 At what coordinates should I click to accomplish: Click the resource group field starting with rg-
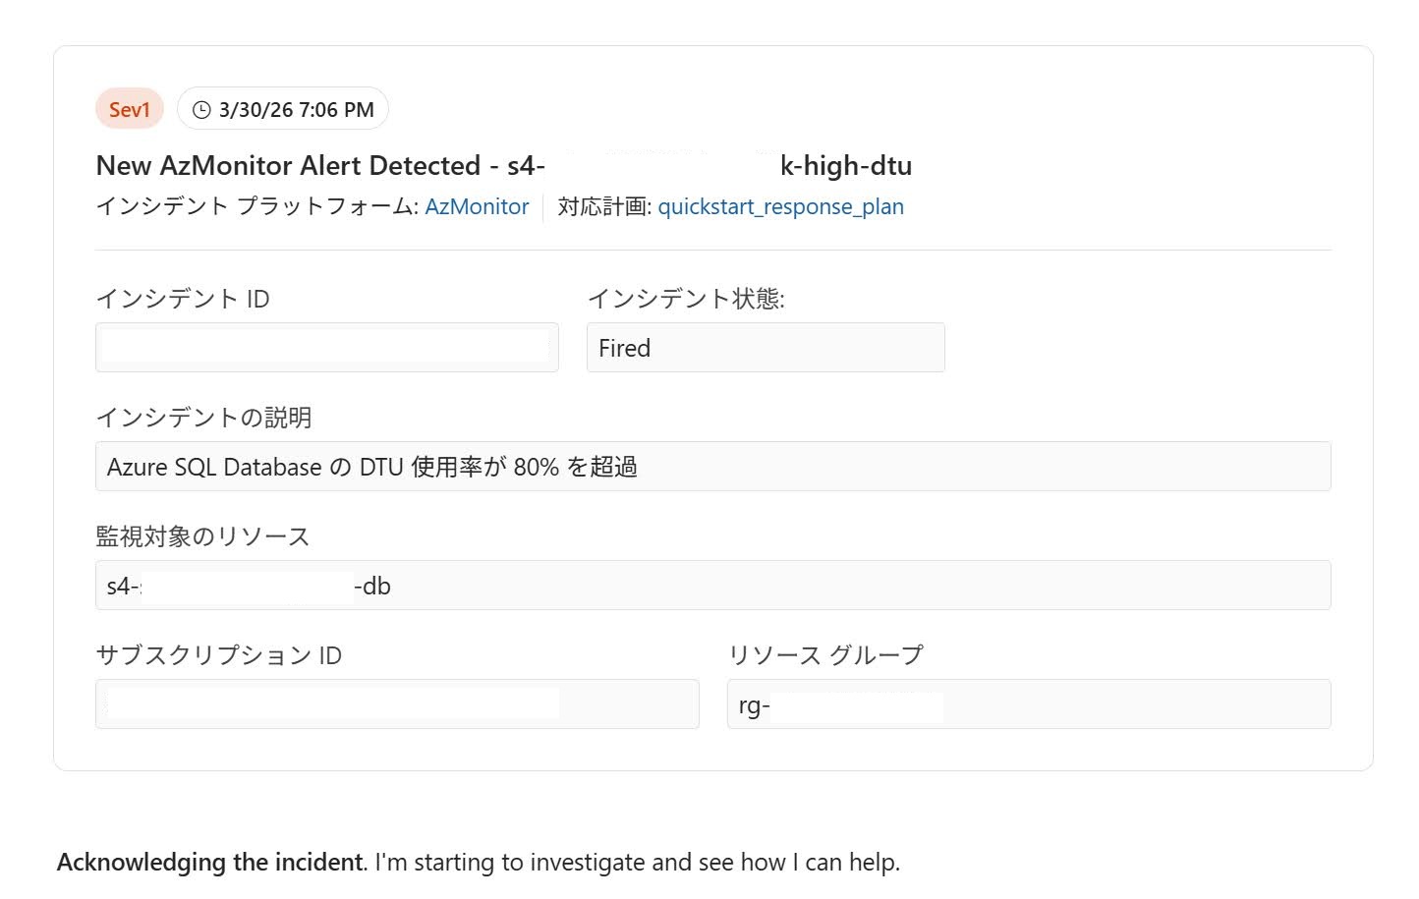(1028, 704)
